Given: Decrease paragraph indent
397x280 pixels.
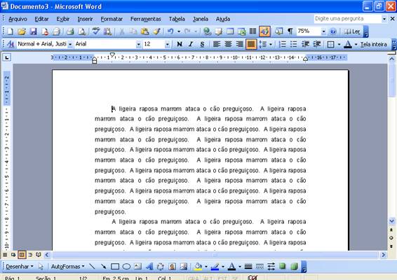Looking at the screenshot, I should (x=305, y=44).
